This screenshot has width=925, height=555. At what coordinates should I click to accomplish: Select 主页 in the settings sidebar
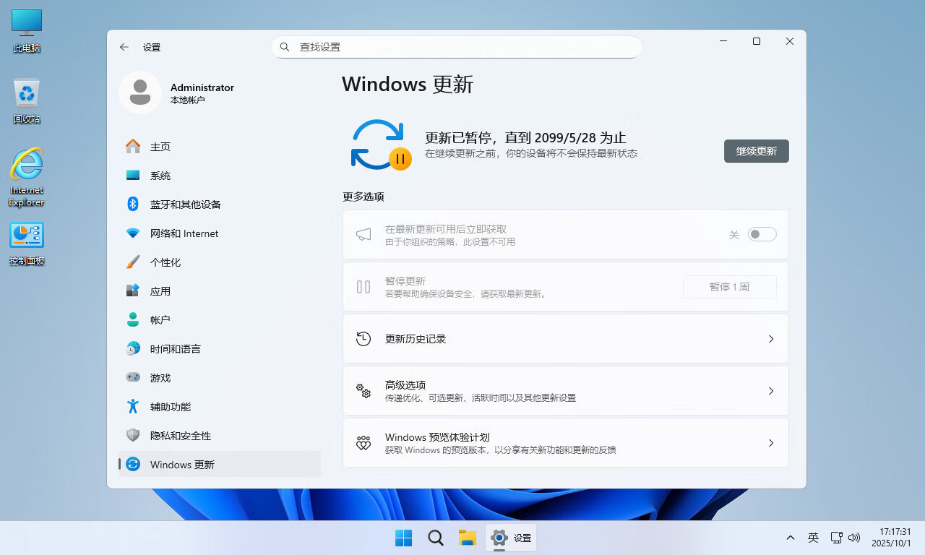[133, 146]
